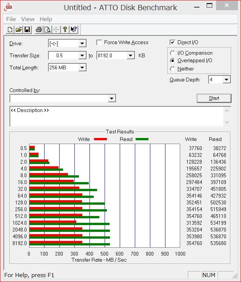Click the question mark About icon

[x=65, y=29]
